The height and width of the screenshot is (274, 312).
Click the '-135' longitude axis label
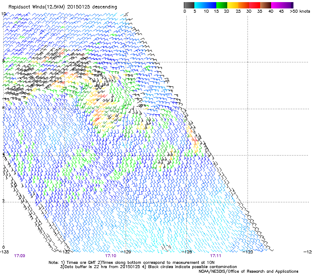click(x=4, y=252)
